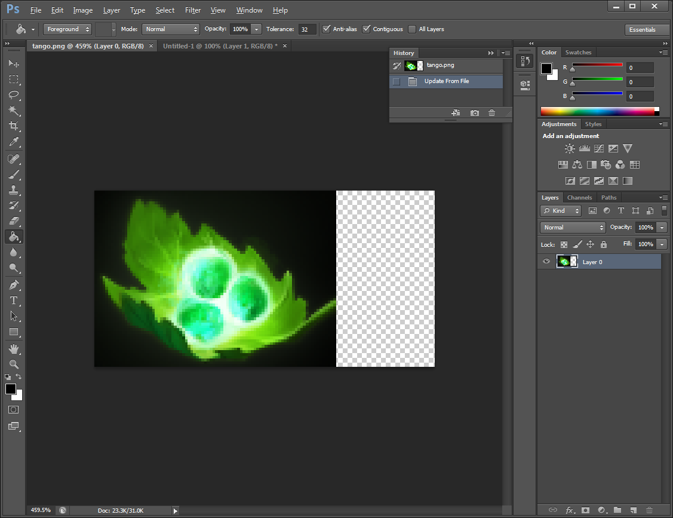The width and height of the screenshot is (673, 518).
Task: Disable the Anti-alias checkbox
Action: point(327,29)
